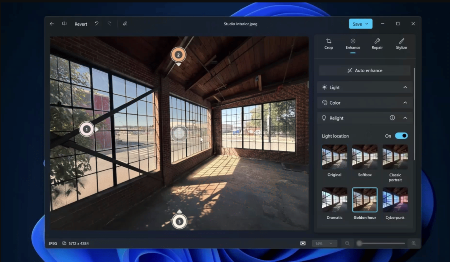Select light source marker 3
Image resolution: width=450 pixels, height=262 pixels.
point(179,222)
